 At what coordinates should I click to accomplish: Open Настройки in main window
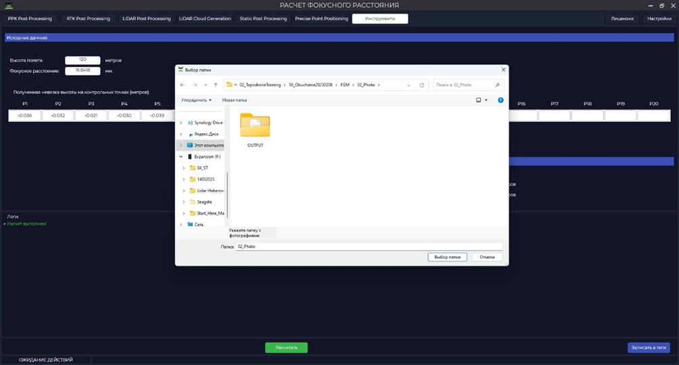[659, 19]
